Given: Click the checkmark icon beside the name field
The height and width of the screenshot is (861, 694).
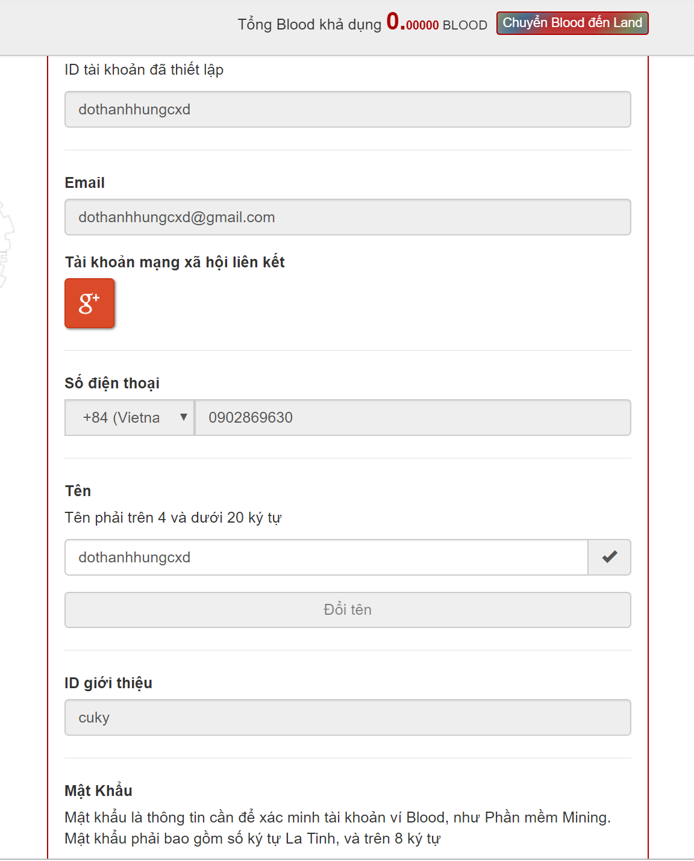Looking at the screenshot, I should pyautogui.click(x=609, y=557).
